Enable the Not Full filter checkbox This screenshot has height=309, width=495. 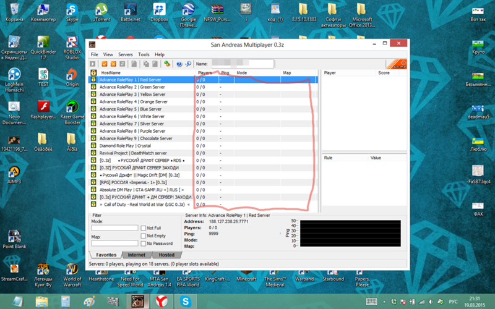tap(144, 228)
